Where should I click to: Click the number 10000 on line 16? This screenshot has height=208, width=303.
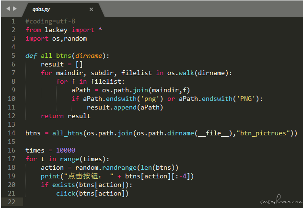point(66,150)
